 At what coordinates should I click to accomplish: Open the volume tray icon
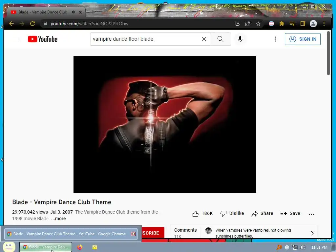pyautogui.click(x=303, y=247)
